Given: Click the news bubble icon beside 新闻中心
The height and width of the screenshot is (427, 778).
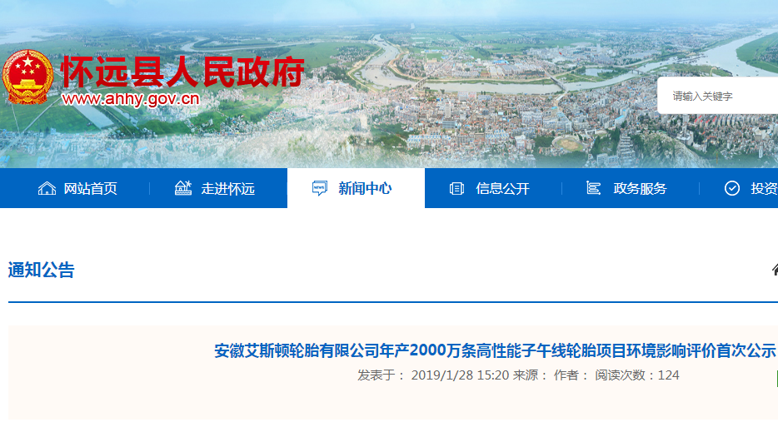Looking at the screenshot, I should point(320,188).
